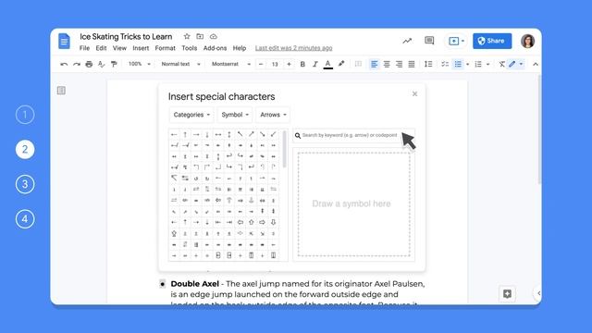This screenshot has height=333, width=592.
Task: Run spelling and grammar check
Action: 101,64
